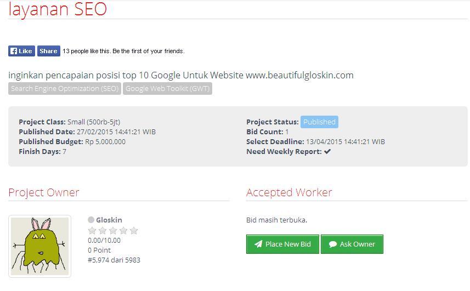Click the layanan SEO project title
The image size is (470, 291).
click(x=58, y=9)
